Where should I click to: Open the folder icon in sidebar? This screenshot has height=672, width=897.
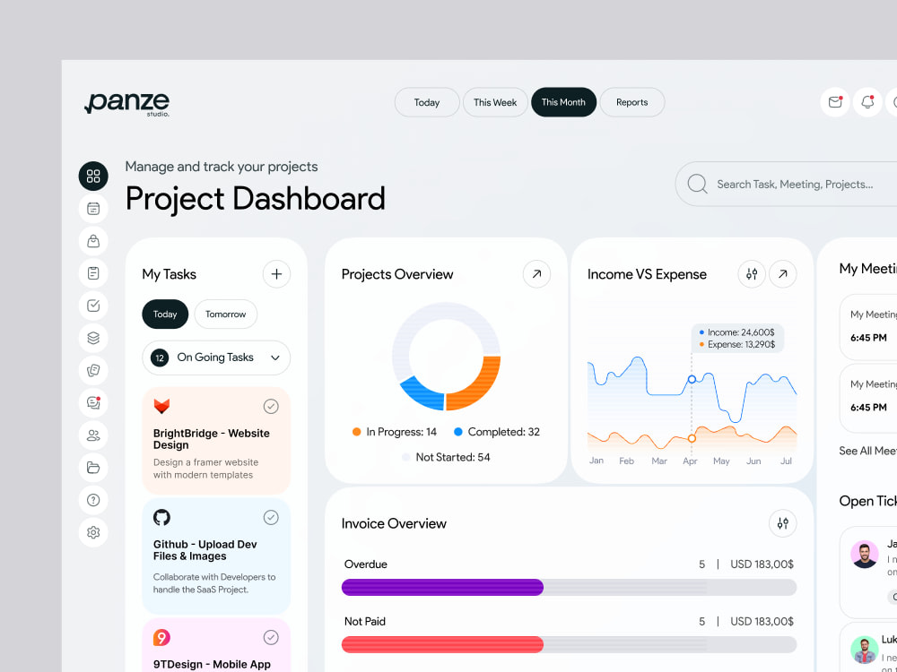(x=93, y=468)
